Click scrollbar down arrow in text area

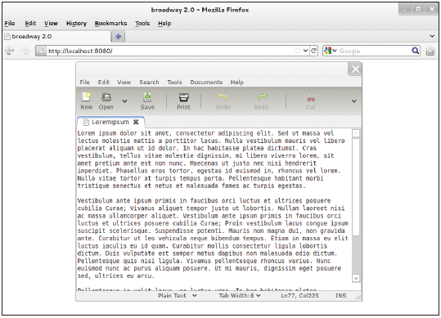pos(356,278)
